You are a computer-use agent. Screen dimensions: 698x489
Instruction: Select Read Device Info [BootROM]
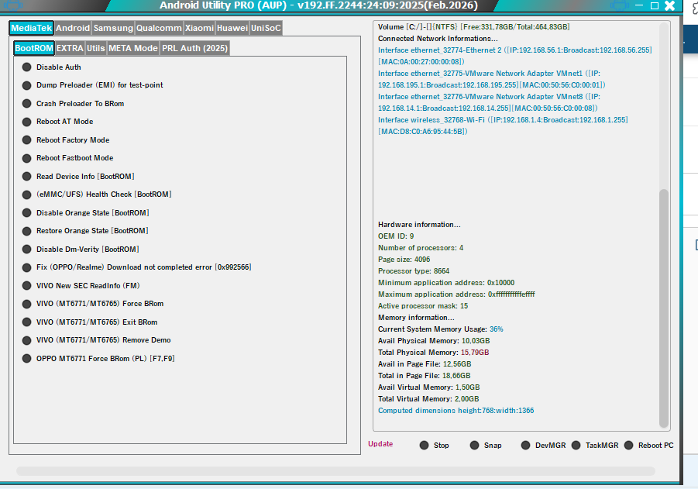tap(78, 177)
